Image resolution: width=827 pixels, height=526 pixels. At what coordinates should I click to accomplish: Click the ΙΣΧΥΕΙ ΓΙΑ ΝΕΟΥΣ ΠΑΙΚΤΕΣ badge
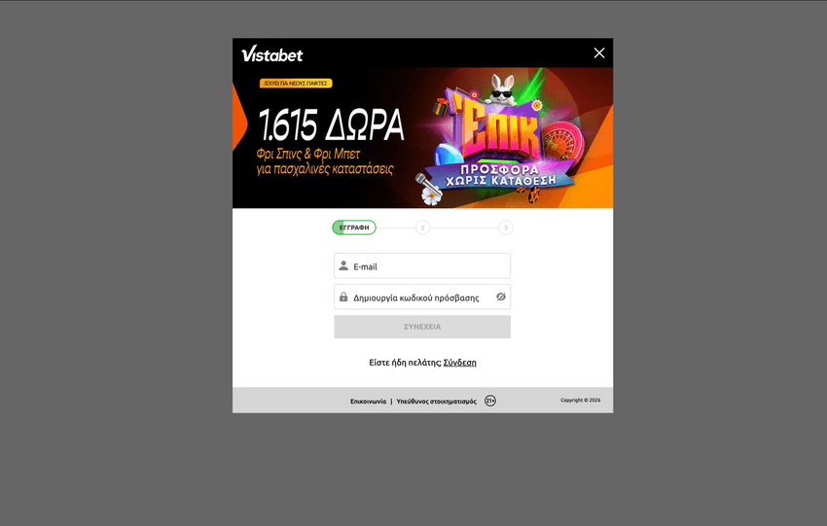click(296, 84)
